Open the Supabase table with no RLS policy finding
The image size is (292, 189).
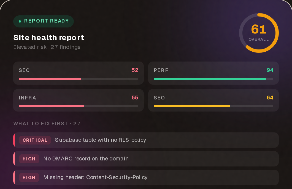[x=146, y=140]
